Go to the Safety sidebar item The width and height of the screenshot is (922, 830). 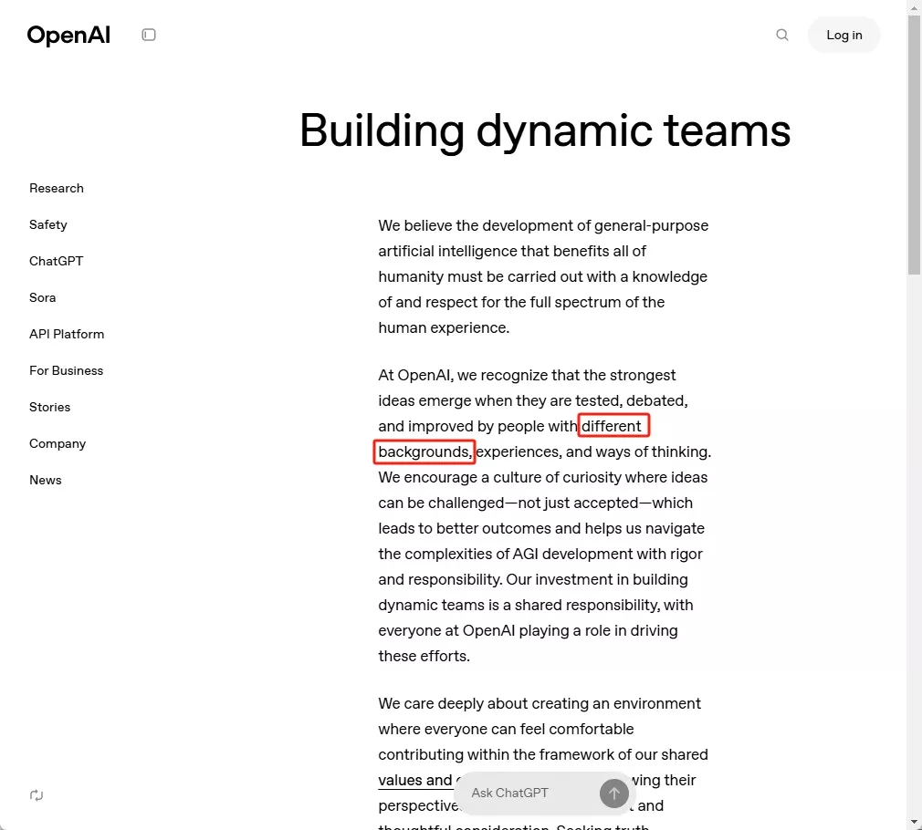(48, 224)
